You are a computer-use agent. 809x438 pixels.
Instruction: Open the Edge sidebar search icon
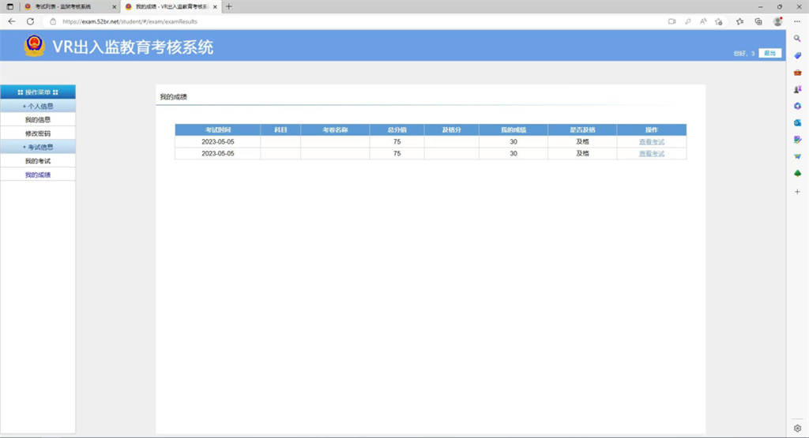click(797, 38)
